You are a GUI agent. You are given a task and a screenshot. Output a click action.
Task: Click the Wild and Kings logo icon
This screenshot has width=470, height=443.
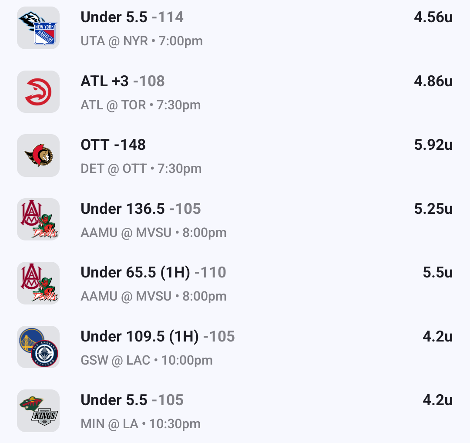tap(38, 411)
